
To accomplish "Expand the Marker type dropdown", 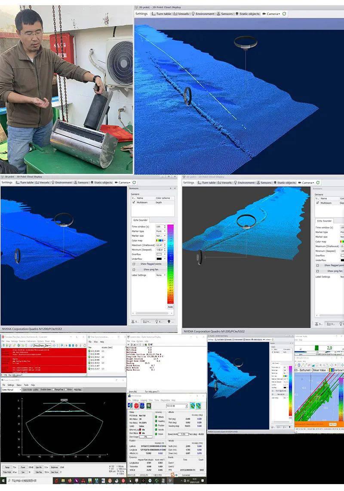I will pos(160,231).
